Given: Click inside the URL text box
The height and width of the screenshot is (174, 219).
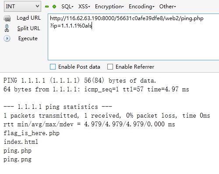Looking at the screenshot, I should (x=134, y=37).
